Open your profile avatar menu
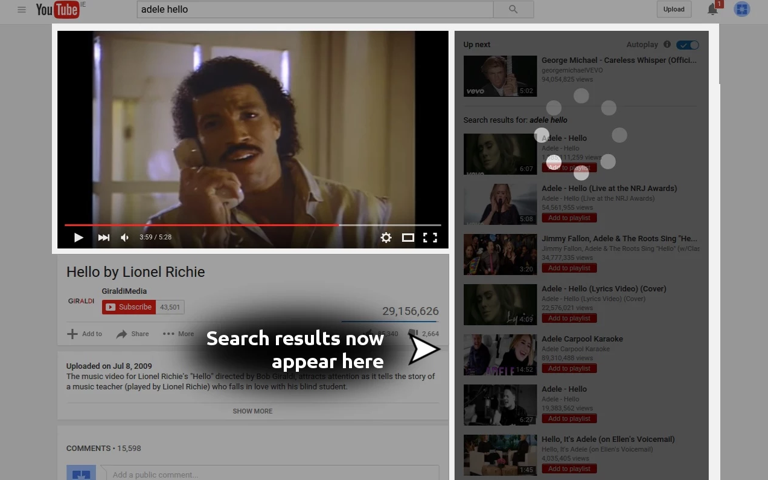The height and width of the screenshot is (480, 768). (x=741, y=9)
